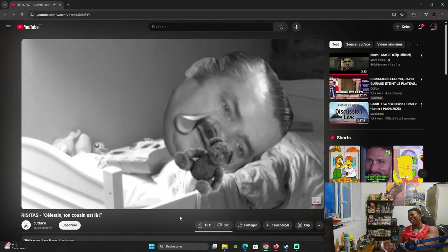Open the Windows Start menu
Screen dimensions: 448x252
pos(152,246)
